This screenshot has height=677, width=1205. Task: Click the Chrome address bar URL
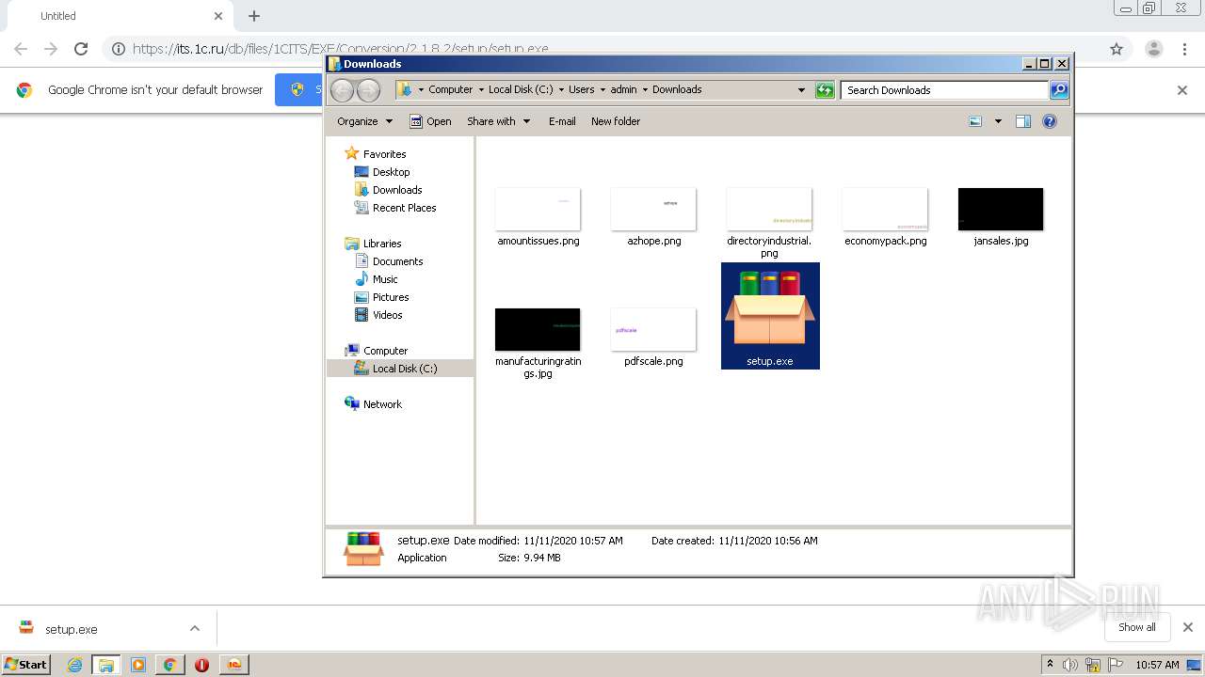340,49
